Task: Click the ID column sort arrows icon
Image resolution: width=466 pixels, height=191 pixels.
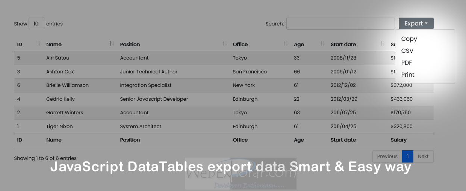Action: (x=38, y=44)
